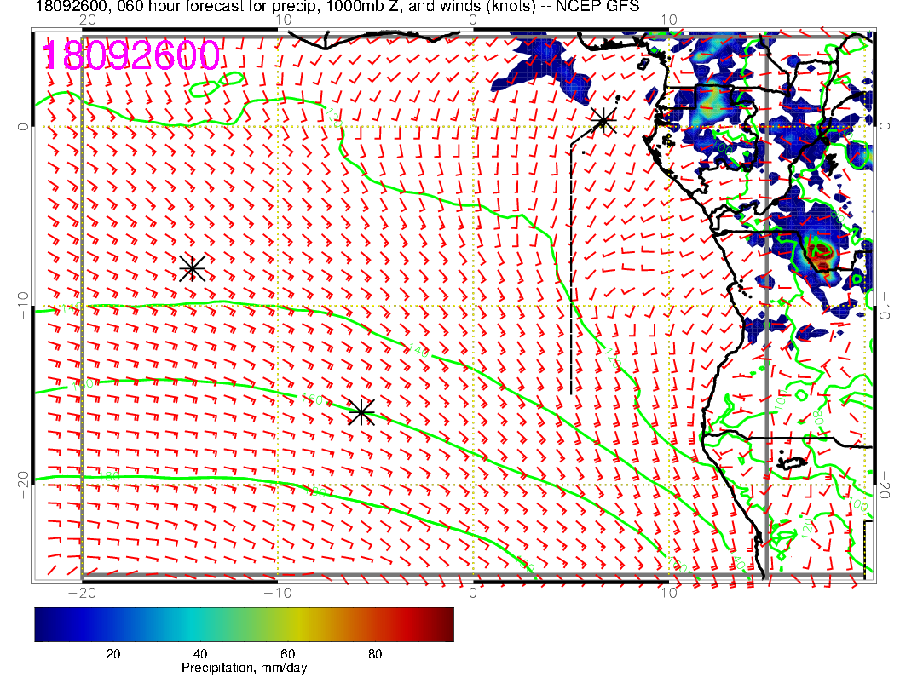Click the latitude label -10 on the right axis
The height and width of the screenshot is (695, 900).
click(x=884, y=306)
